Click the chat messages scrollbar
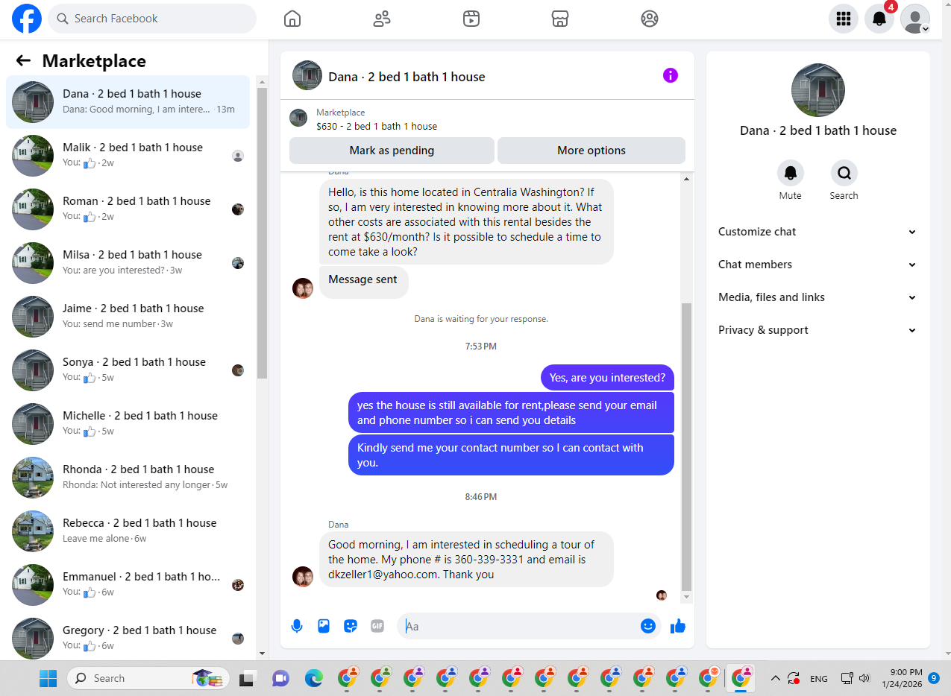Screen dimensions: 951x696 click(x=687, y=447)
